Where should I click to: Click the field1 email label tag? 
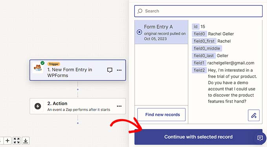[199, 63]
